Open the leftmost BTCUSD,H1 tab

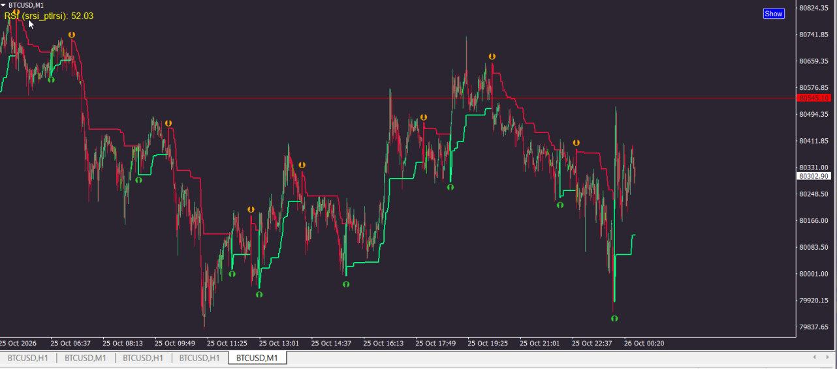click(x=28, y=358)
